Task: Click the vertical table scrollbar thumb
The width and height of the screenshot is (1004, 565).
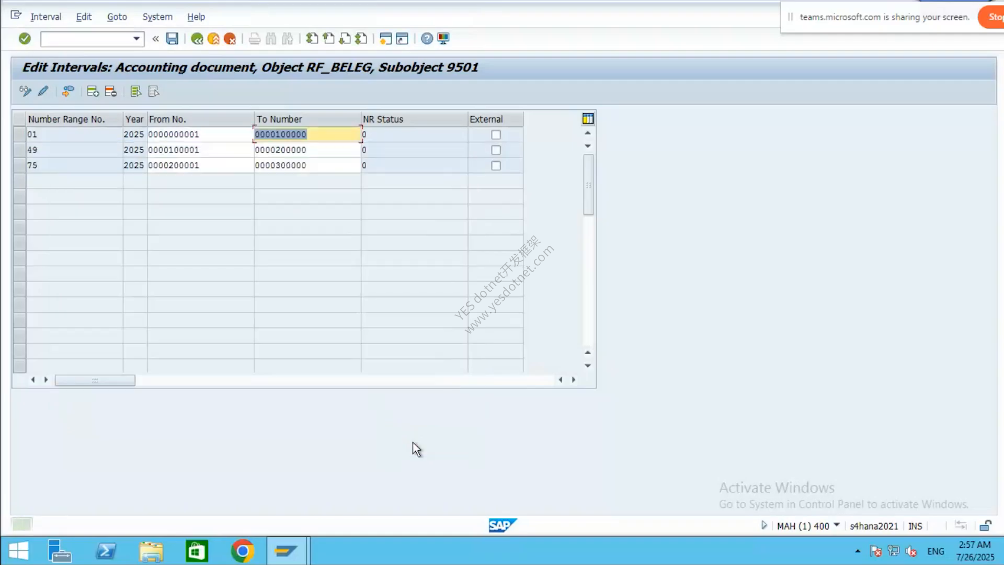Action: 588,185
